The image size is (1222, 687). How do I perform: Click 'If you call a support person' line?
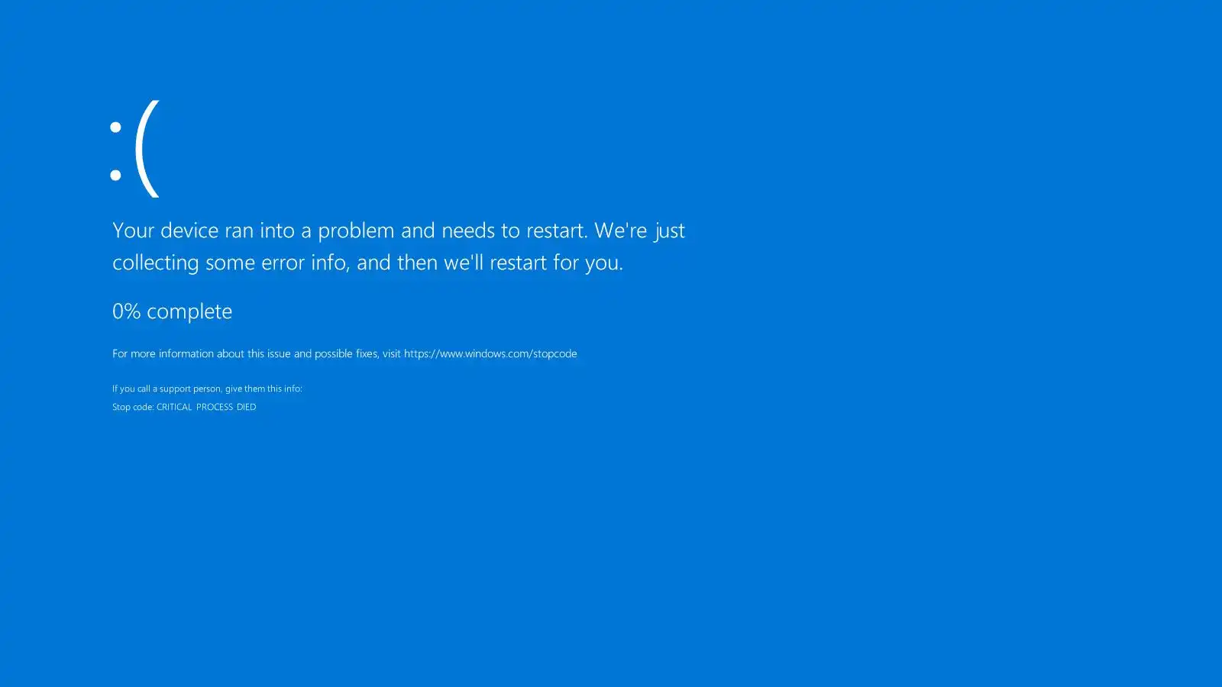[x=207, y=389]
